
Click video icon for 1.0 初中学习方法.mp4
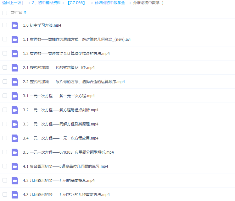pyautogui.click(x=15, y=25)
